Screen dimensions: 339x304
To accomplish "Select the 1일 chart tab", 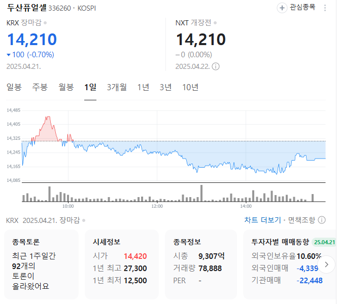I will click(x=90, y=87).
